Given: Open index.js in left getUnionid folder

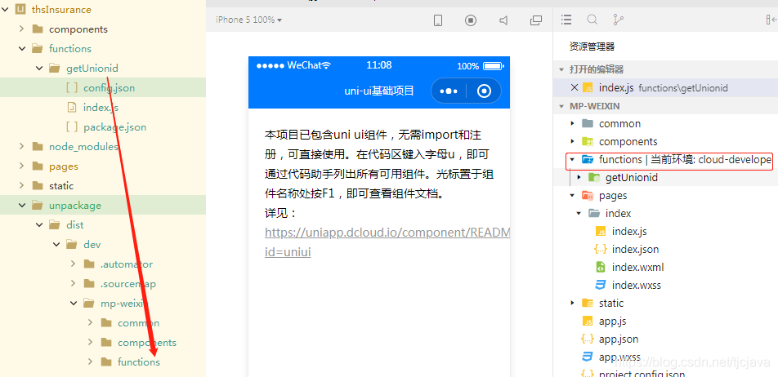Looking at the screenshot, I should pyautogui.click(x=101, y=108).
